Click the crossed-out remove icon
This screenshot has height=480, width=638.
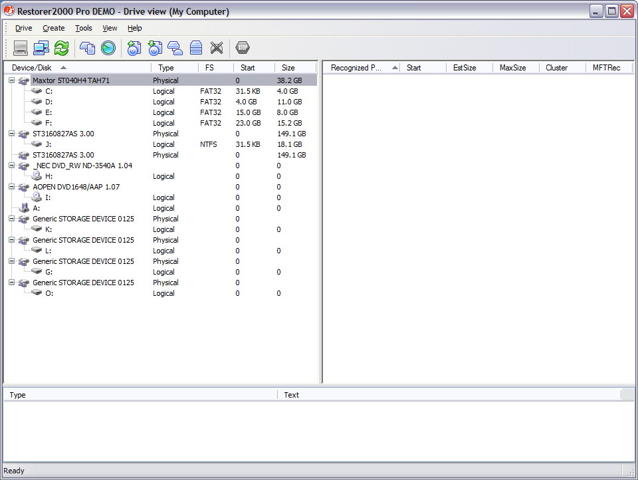coord(217,48)
